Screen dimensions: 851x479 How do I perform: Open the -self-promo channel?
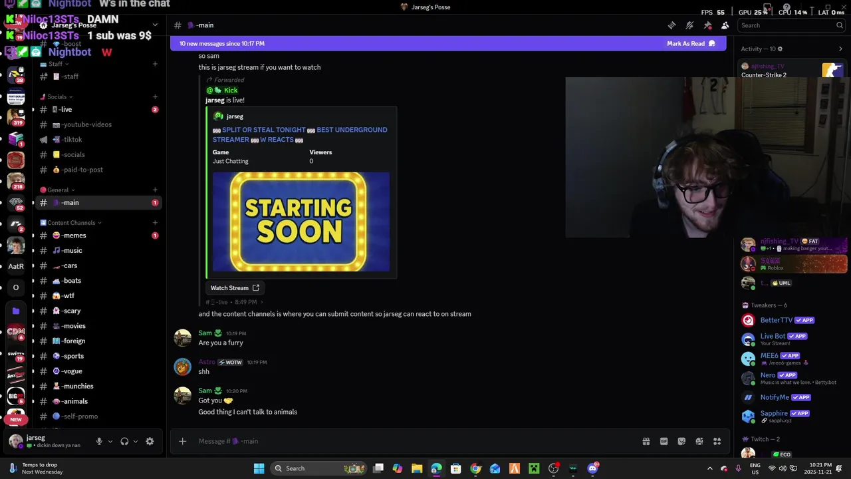[x=98, y=416]
